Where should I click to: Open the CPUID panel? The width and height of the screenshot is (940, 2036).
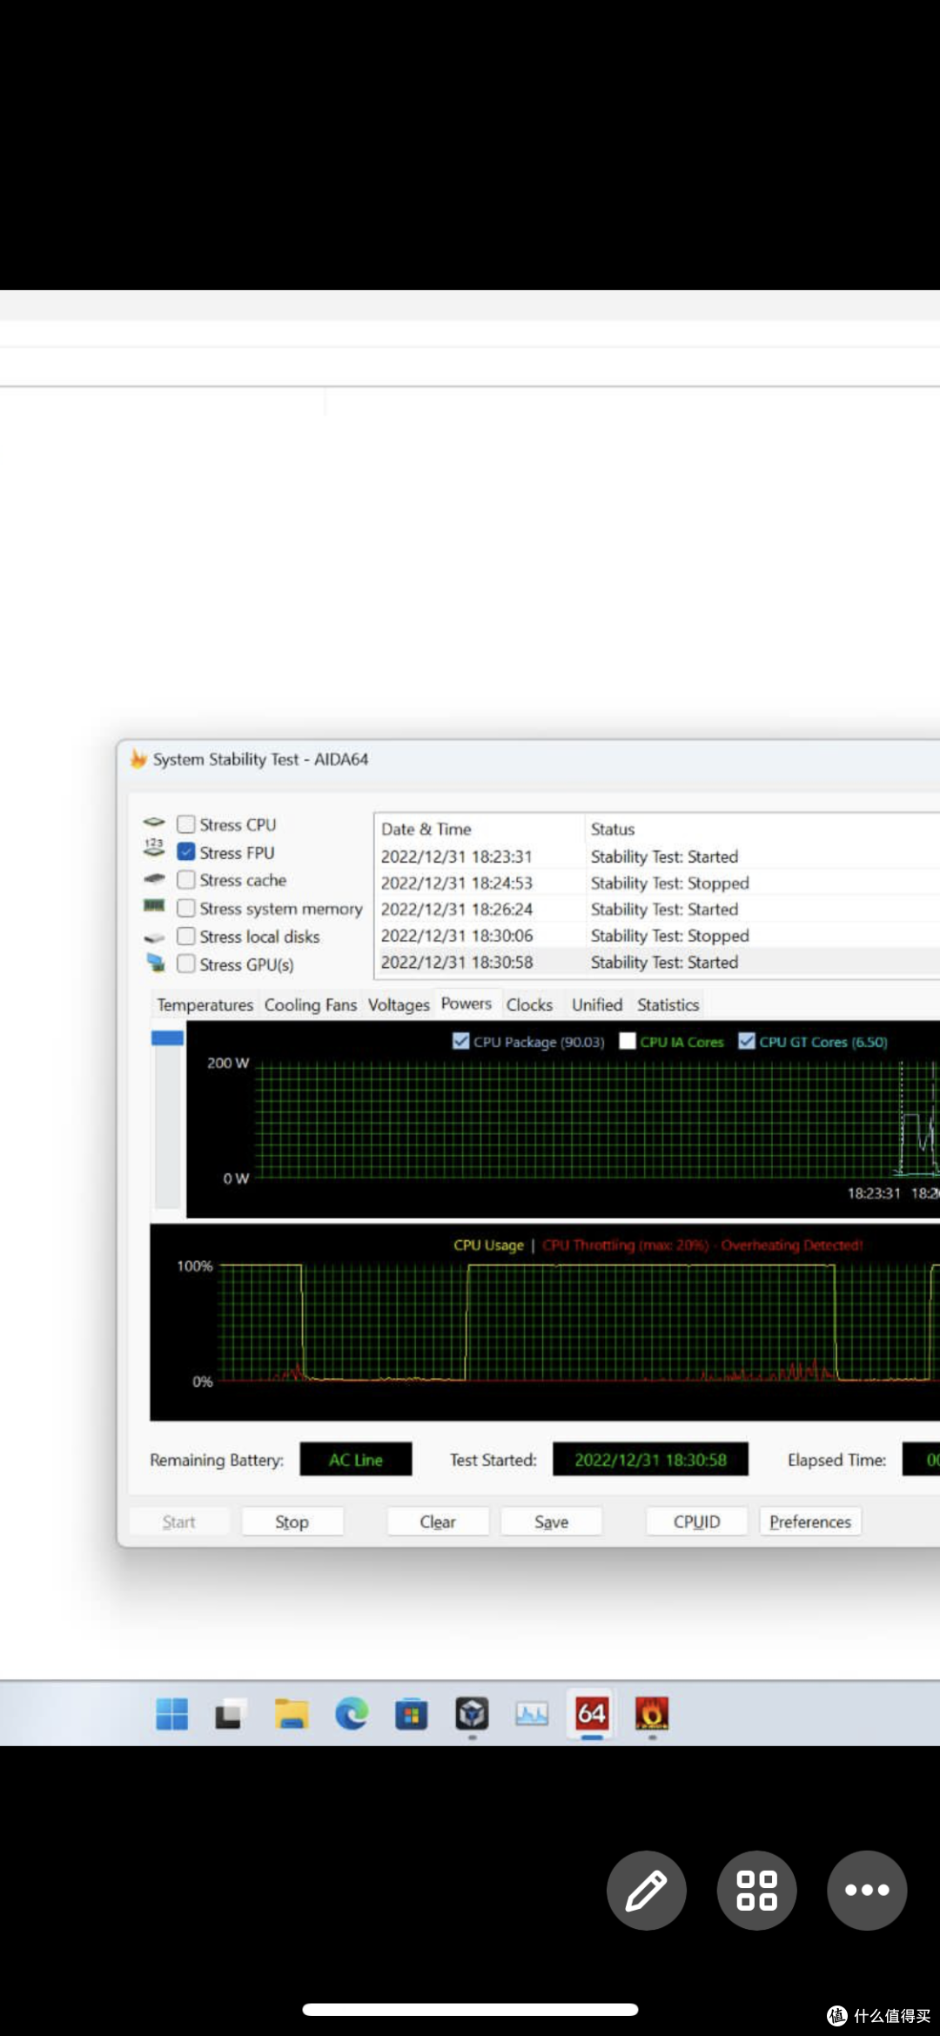pyautogui.click(x=696, y=1522)
